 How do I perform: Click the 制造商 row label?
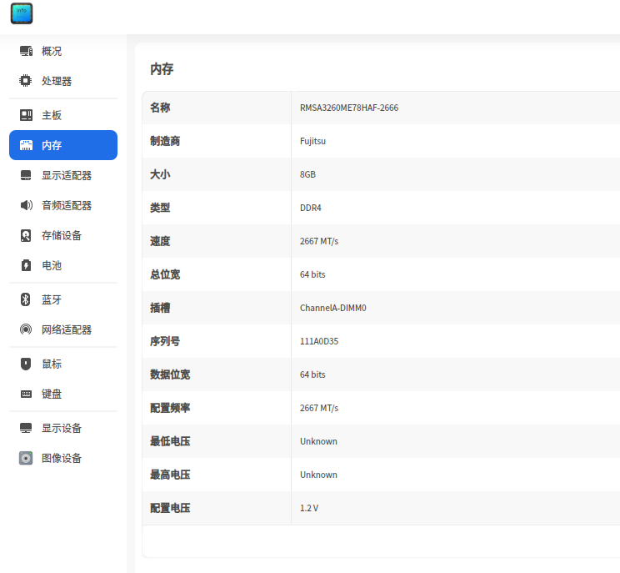click(165, 141)
